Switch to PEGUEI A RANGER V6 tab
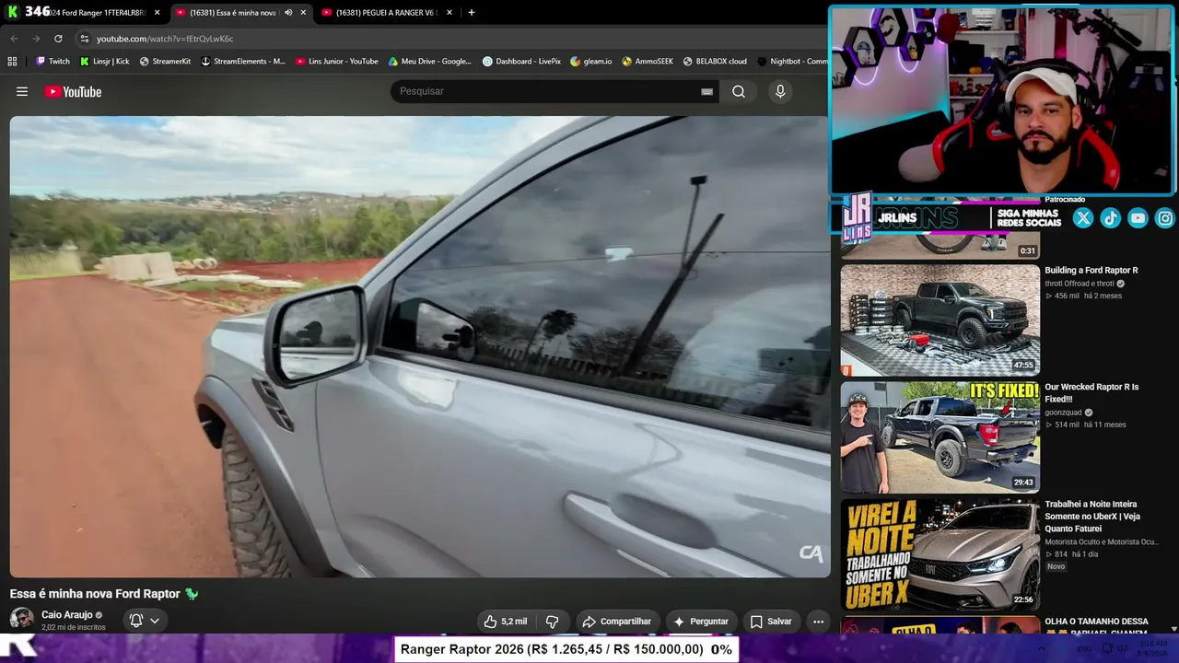The height and width of the screenshot is (663, 1179). (x=386, y=13)
